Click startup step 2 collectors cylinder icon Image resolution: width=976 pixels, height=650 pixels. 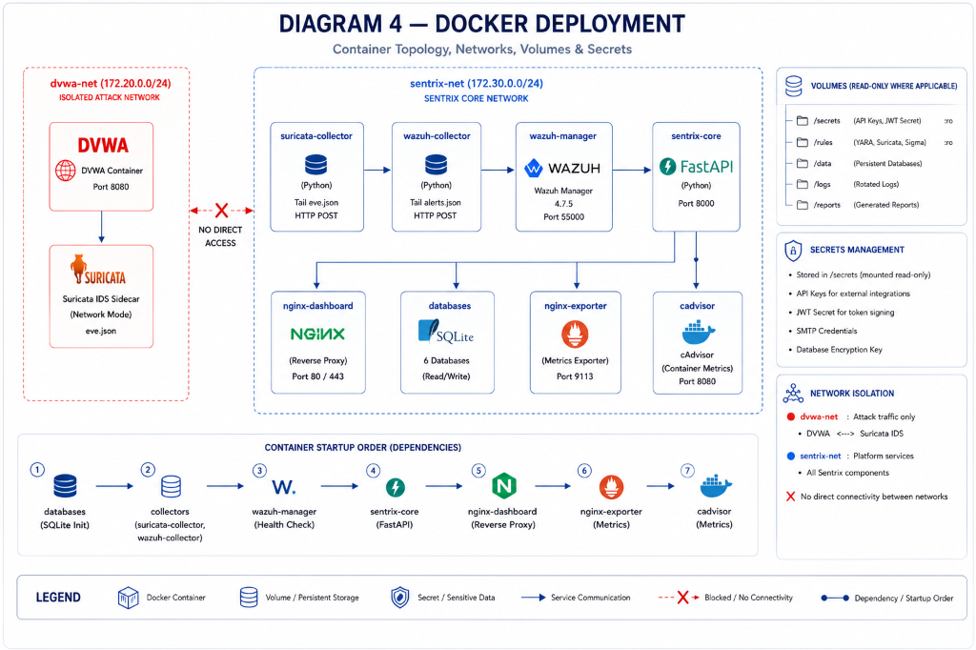pyautogui.click(x=171, y=486)
